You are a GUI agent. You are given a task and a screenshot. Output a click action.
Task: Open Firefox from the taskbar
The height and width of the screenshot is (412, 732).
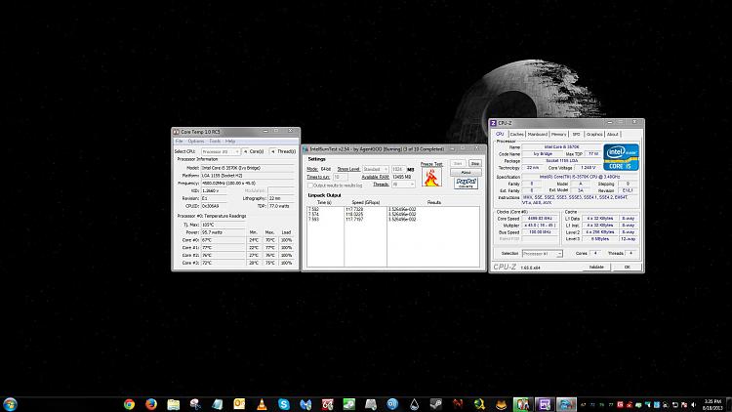(x=150, y=404)
